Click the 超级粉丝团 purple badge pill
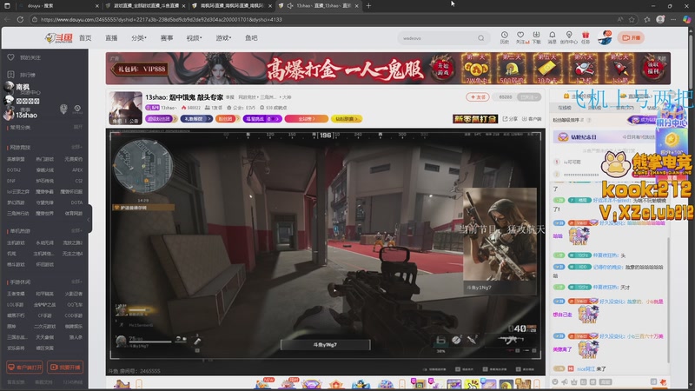Screen dimensions: 695x391 coord(162,119)
